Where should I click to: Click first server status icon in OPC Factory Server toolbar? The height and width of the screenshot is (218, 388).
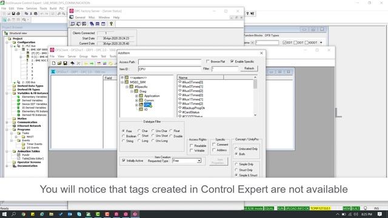[73, 24]
